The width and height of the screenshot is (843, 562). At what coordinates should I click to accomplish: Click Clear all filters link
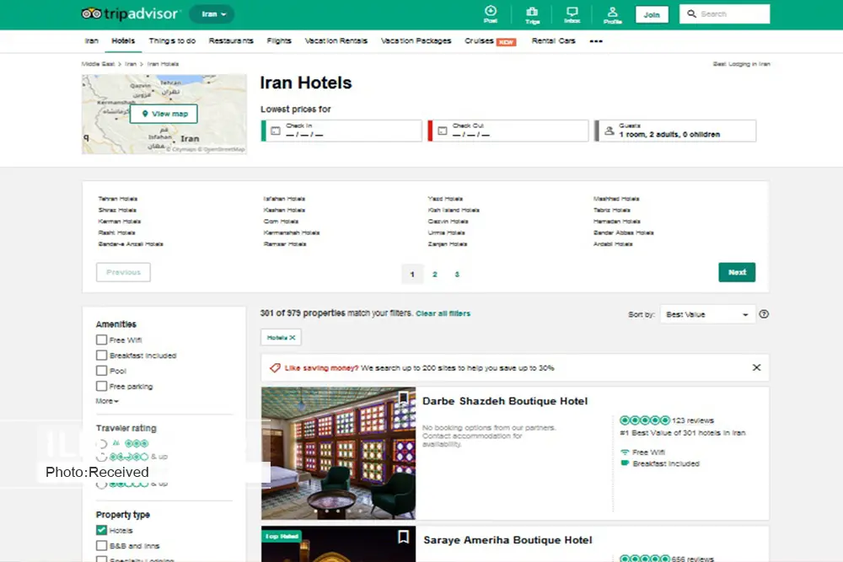[443, 313]
